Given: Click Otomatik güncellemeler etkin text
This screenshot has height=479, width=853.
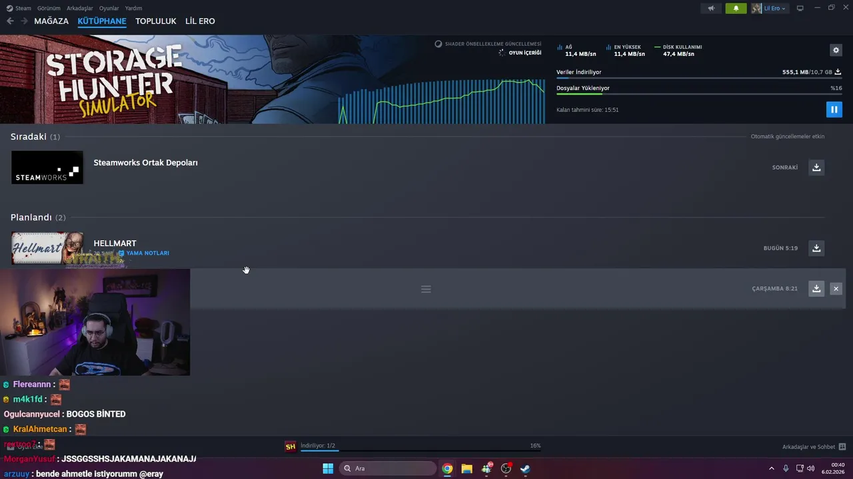Looking at the screenshot, I should [788, 136].
